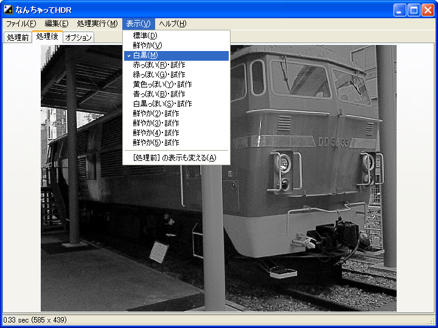The width and height of the screenshot is (438, 328).
Task: Maximize the なんちゃってHDR window
Action: click(x=414, y=10)
